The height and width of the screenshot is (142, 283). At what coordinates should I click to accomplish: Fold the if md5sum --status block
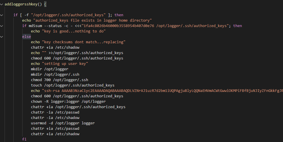[x=1, y=26]
